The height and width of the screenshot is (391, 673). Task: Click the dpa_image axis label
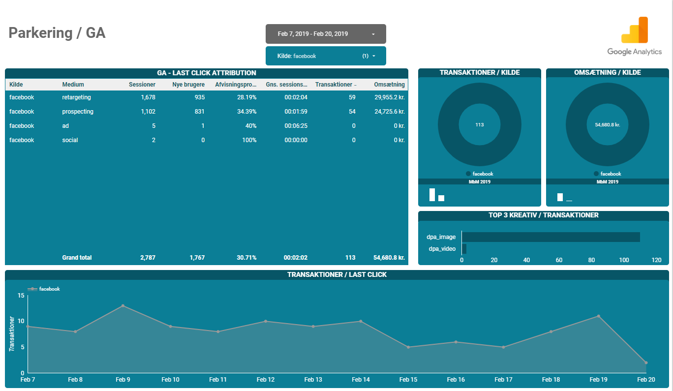coord(441,237)
